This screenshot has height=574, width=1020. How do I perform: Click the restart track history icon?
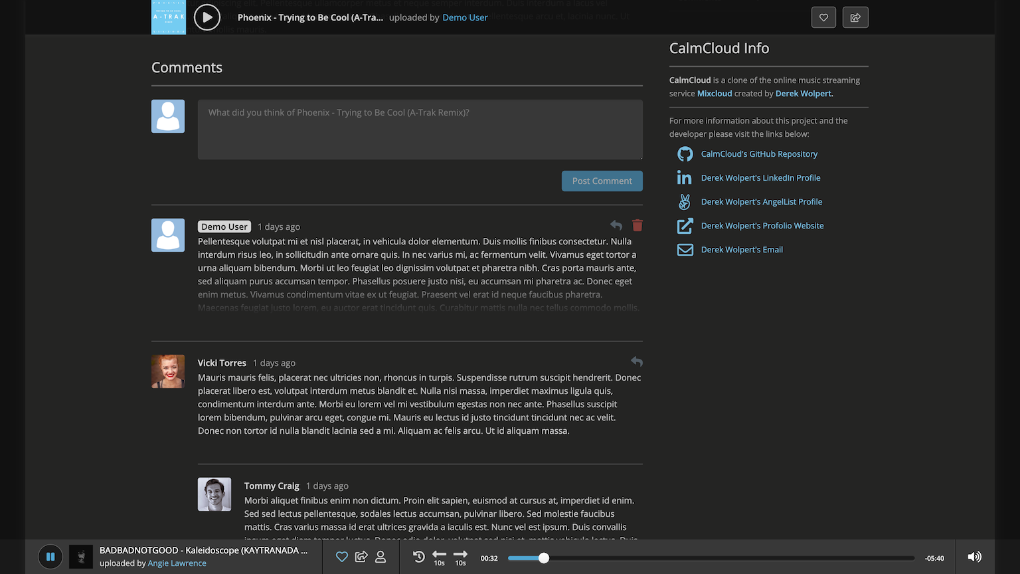419,557
